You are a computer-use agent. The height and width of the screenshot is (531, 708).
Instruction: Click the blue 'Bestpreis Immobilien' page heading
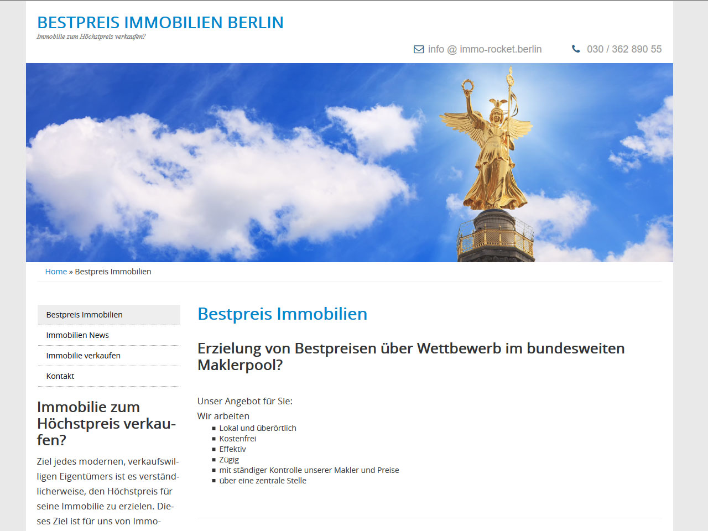coord(282,314)
